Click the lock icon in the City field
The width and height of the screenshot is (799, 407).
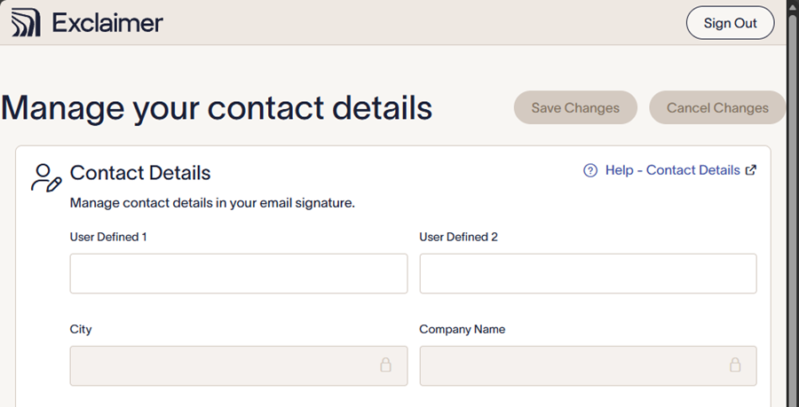pyautogui.click(x=386, y=364)
